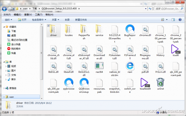Select 音乐 library in sidebar

(x=12, y=79)
